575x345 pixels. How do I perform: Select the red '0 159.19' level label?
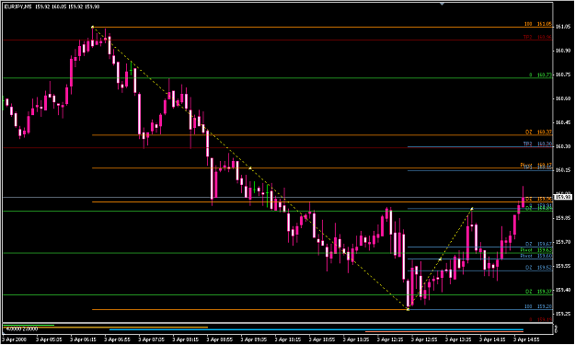[540, 320]
